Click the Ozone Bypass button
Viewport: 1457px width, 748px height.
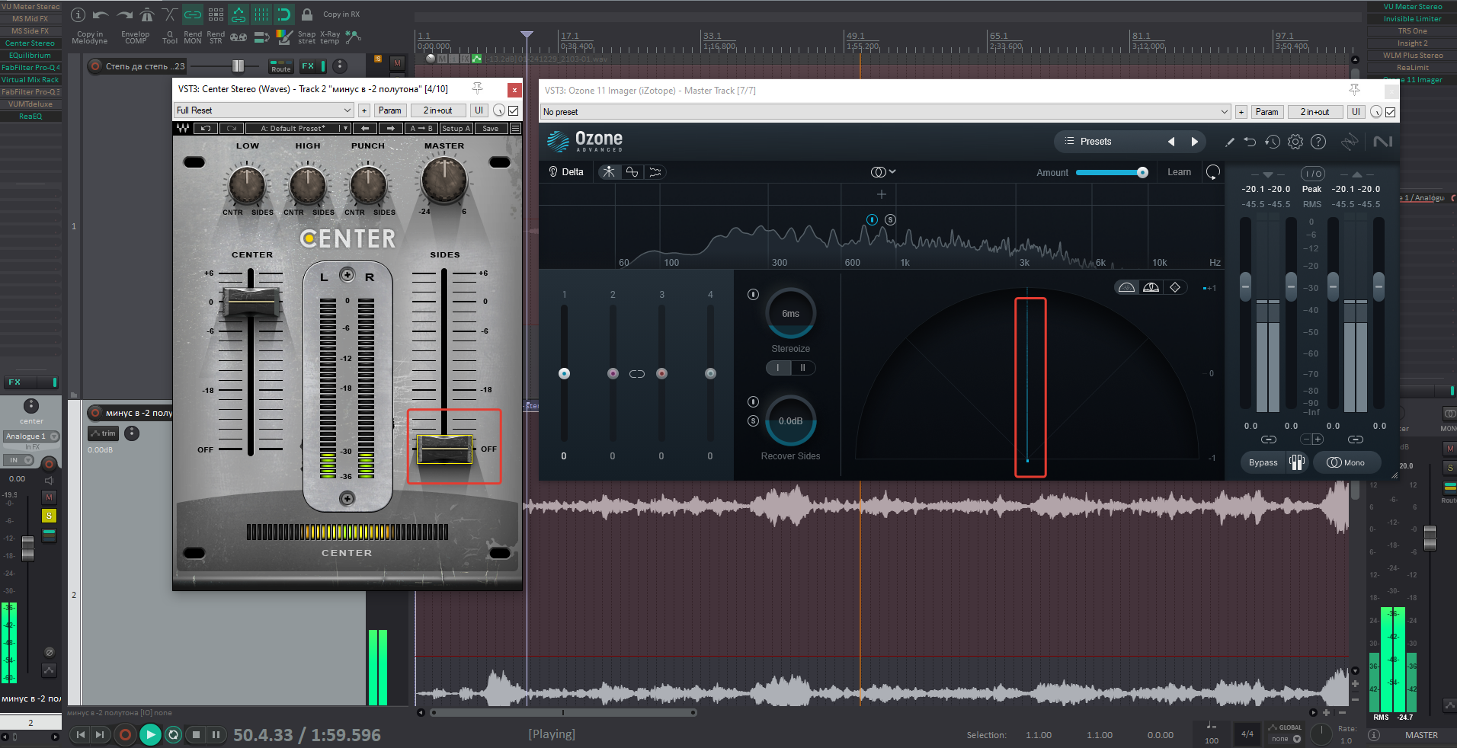(x=1263, y=463)
